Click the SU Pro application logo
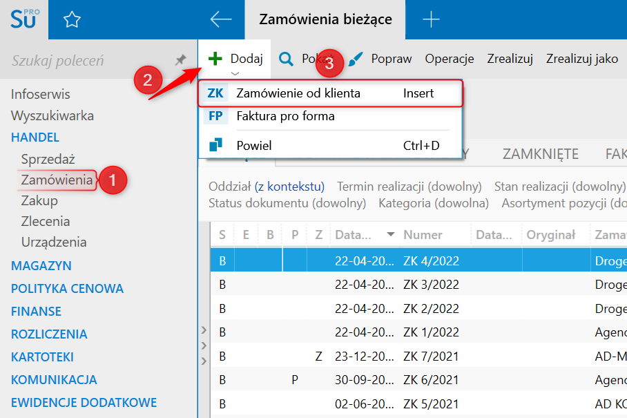Viewport: 627px width, 418px height. (25, 19)
